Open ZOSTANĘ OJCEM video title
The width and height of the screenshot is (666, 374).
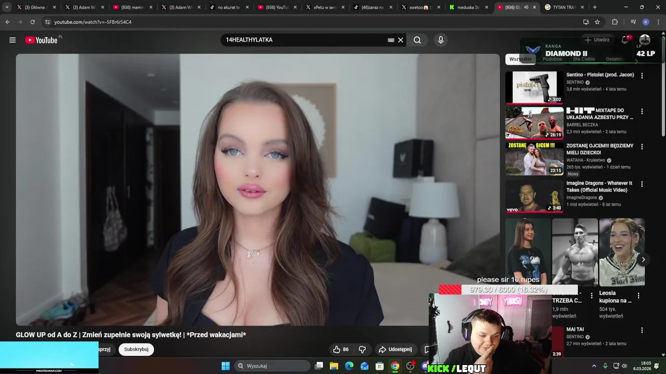[x=600, y=149]
